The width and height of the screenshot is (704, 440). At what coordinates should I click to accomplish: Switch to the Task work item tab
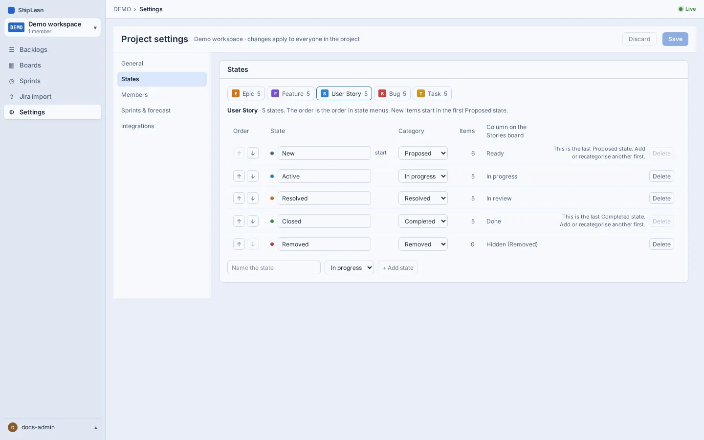(432, 93)
